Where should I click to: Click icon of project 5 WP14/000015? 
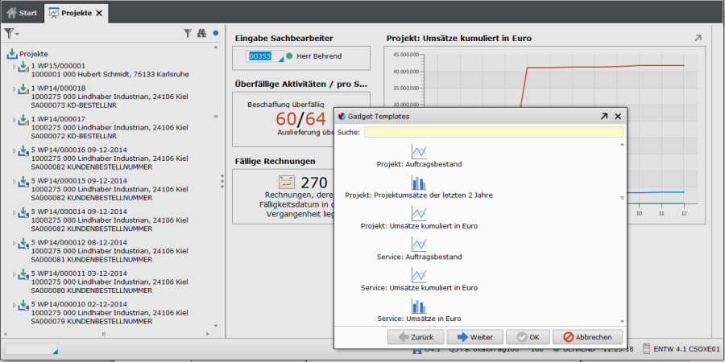pos(23,182)
